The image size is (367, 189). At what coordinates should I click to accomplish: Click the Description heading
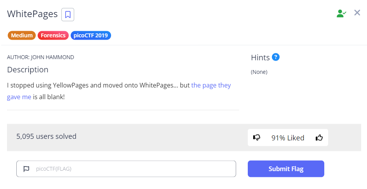[28, 70]
